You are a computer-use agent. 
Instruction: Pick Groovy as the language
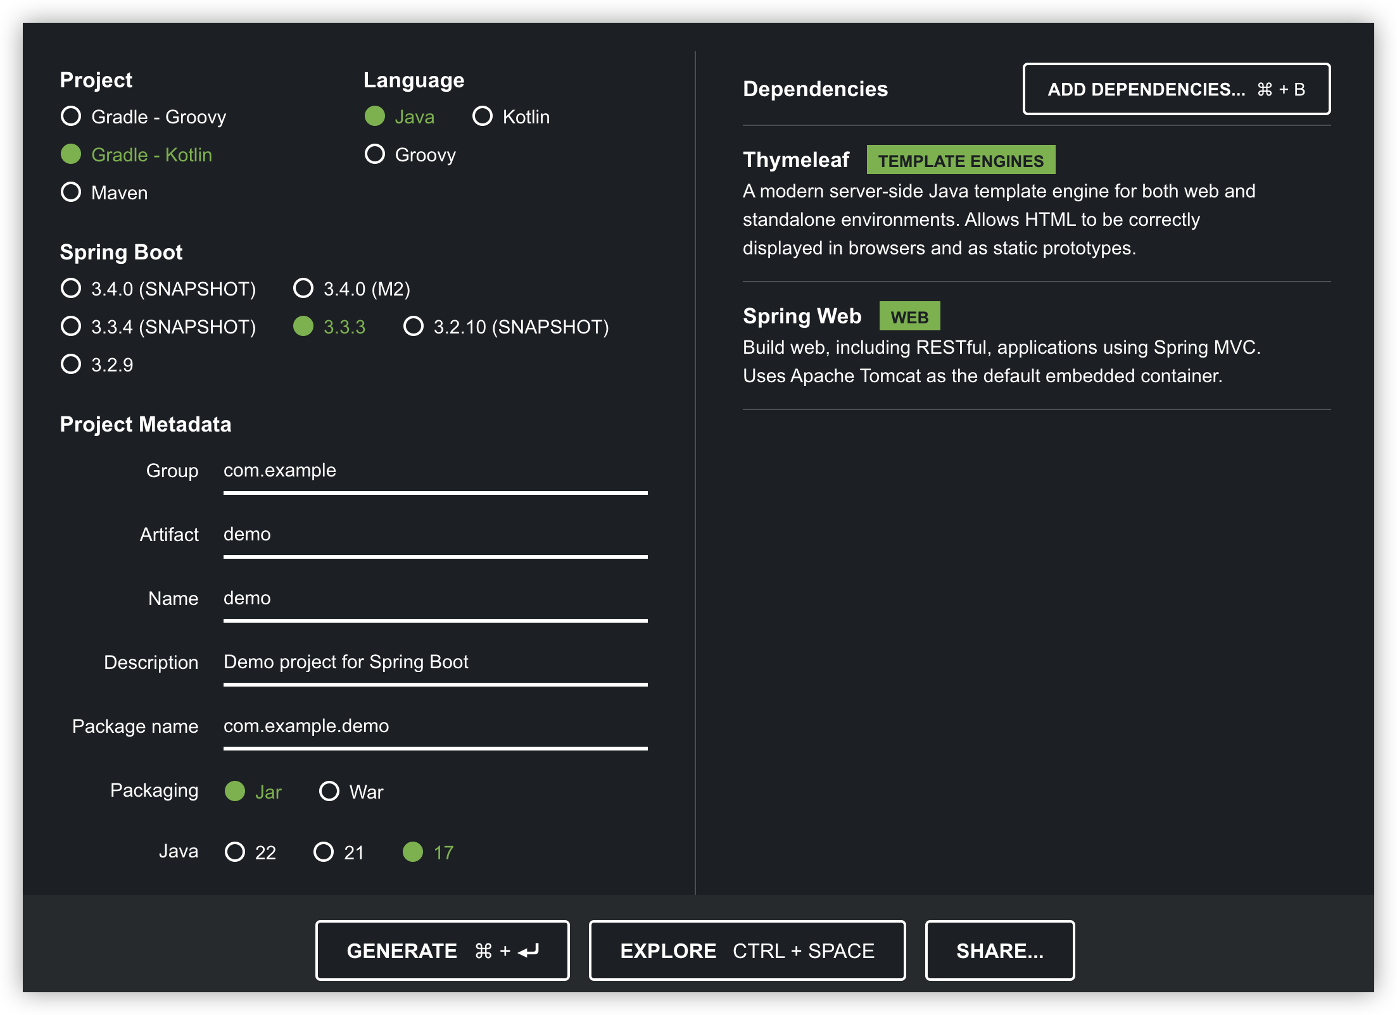pos(375,154)
